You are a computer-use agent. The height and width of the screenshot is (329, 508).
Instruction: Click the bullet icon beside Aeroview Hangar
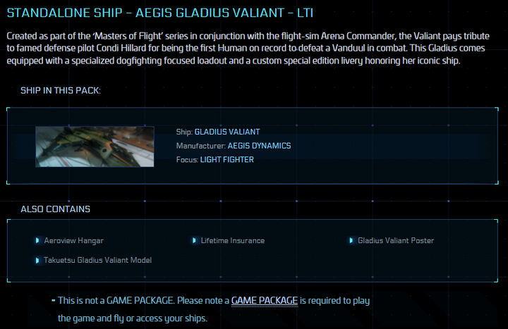click(x=38, y=240)
